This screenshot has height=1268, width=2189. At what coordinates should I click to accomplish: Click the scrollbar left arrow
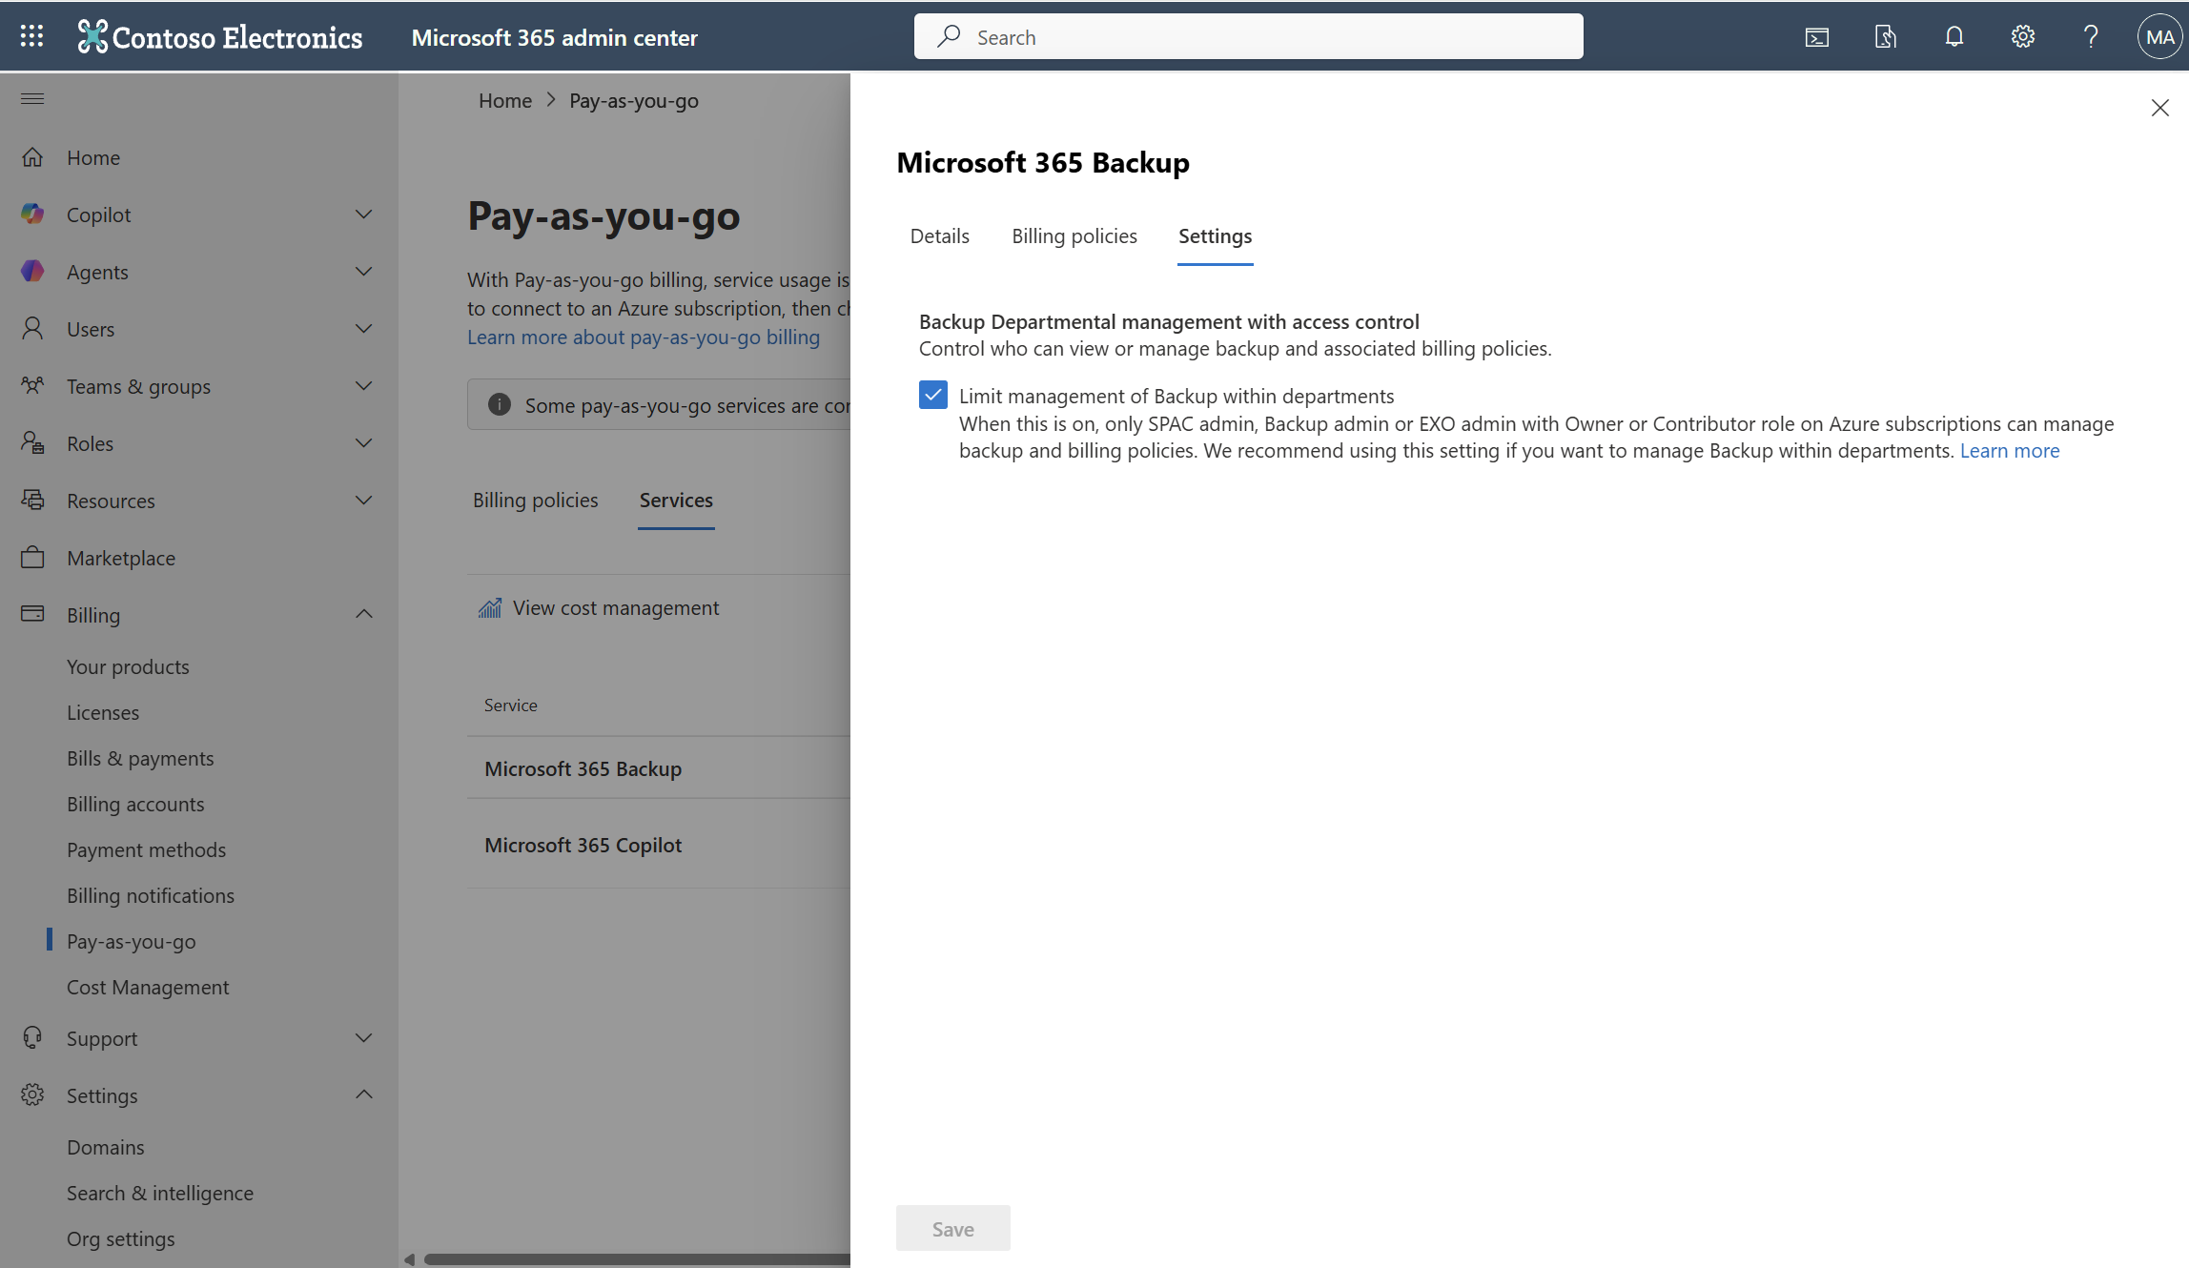click(409, 1259)
